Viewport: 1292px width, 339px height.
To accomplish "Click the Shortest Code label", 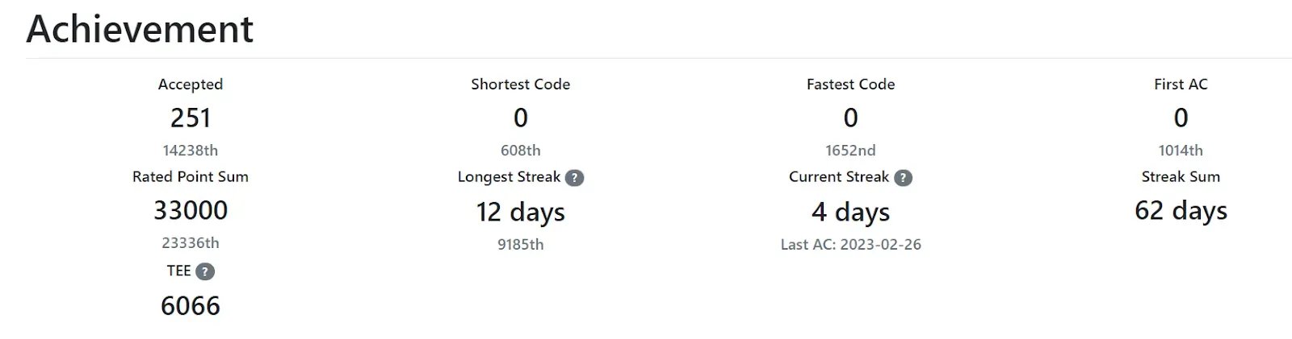I will pos(521,85).
